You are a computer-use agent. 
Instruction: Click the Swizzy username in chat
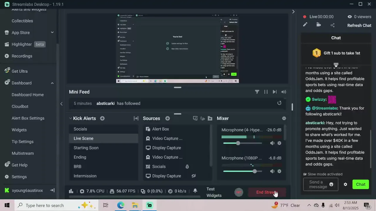319,99
